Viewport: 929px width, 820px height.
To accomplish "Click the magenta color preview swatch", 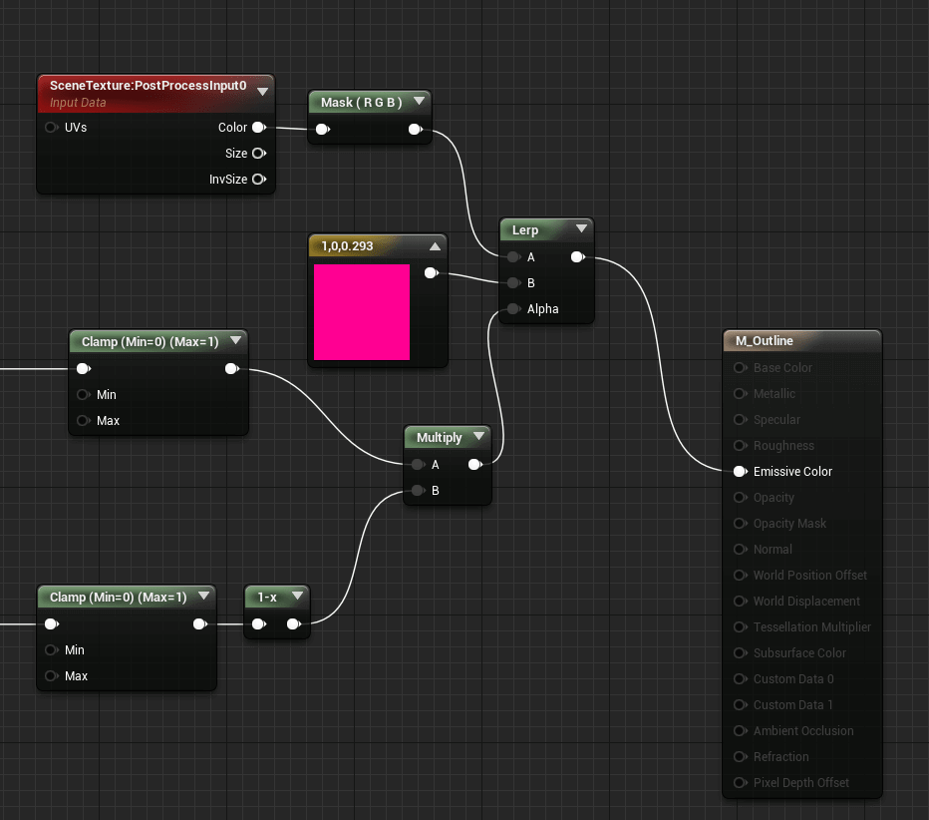I will 362,312.
